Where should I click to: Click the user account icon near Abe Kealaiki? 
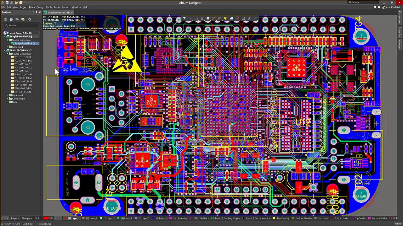click(x=383, y=7)
